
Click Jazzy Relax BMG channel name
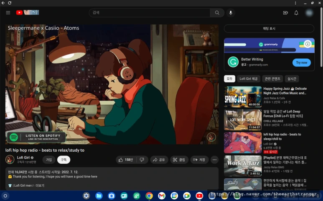pyautogui.click(x=274, y=167)
